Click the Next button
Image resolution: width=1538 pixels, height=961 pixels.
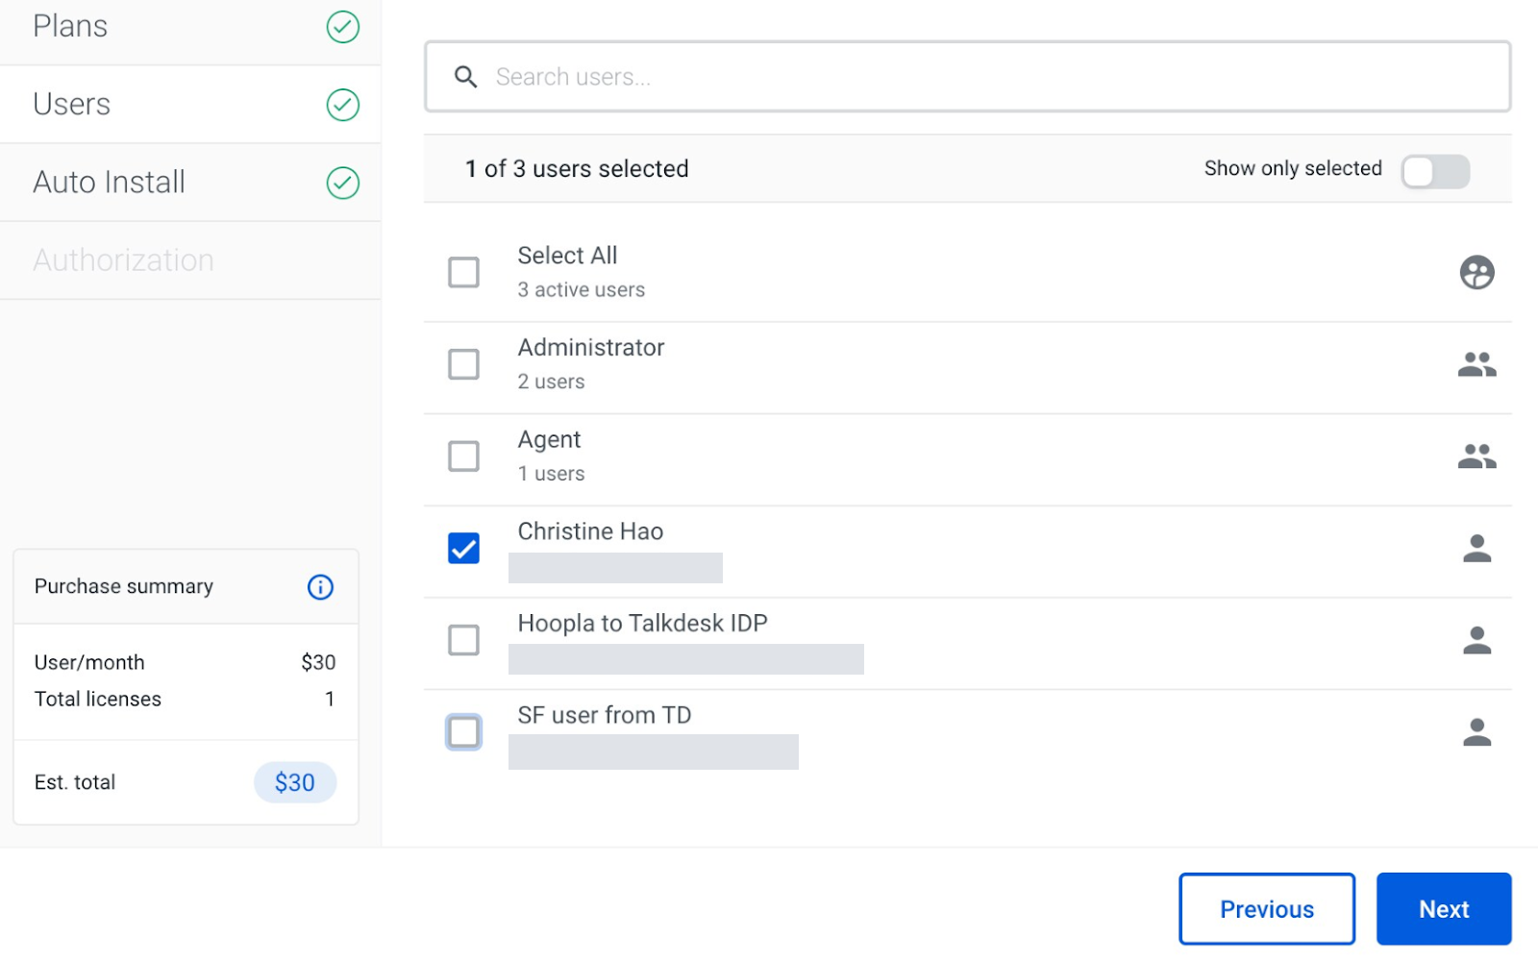coord(1444,909)
